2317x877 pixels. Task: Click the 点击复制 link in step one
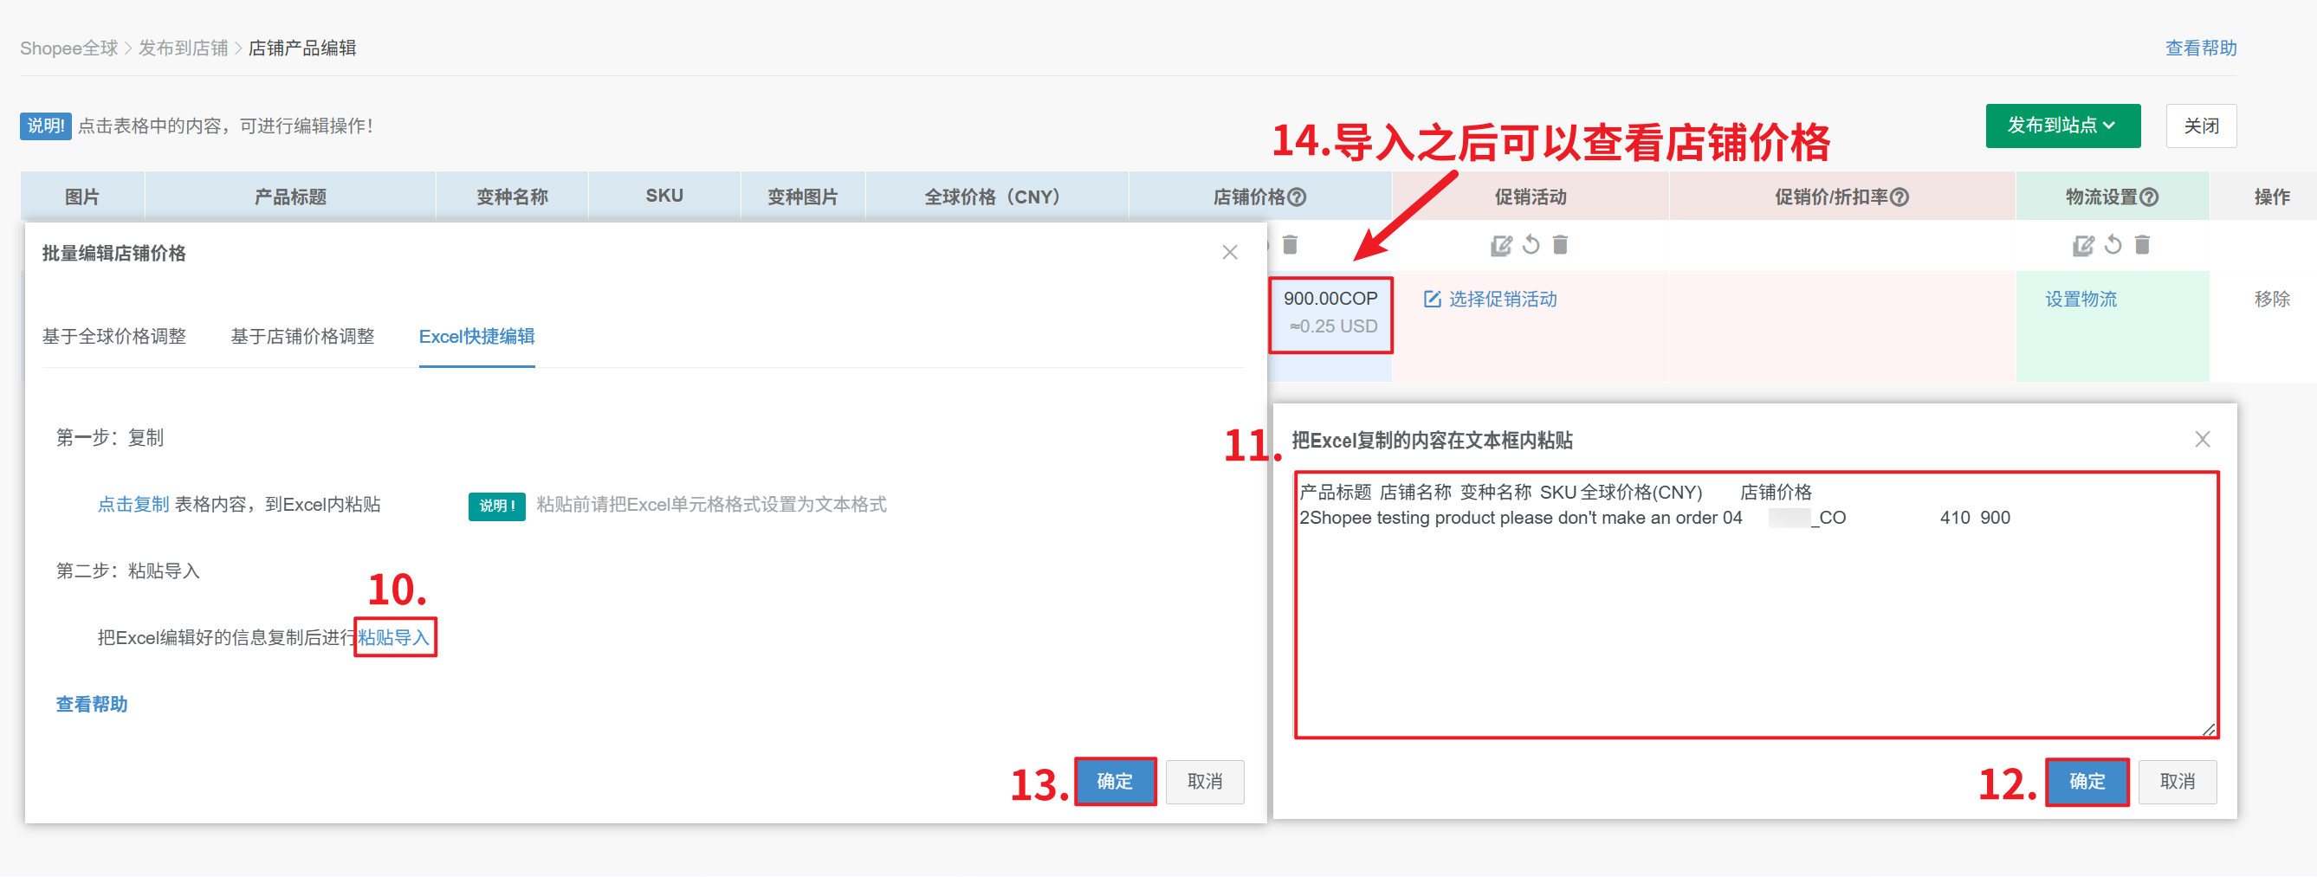coord(133,504)
